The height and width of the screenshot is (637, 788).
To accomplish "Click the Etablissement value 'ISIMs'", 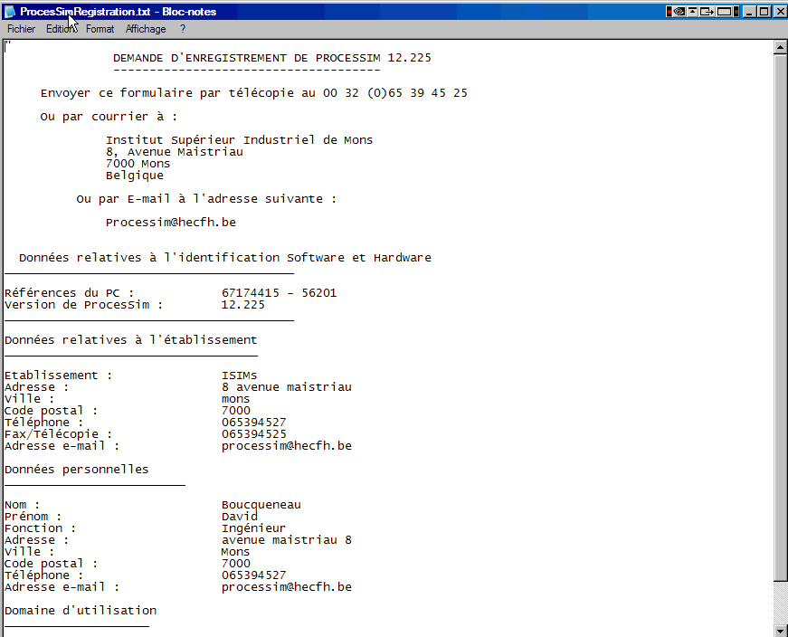I will [239, 376].
